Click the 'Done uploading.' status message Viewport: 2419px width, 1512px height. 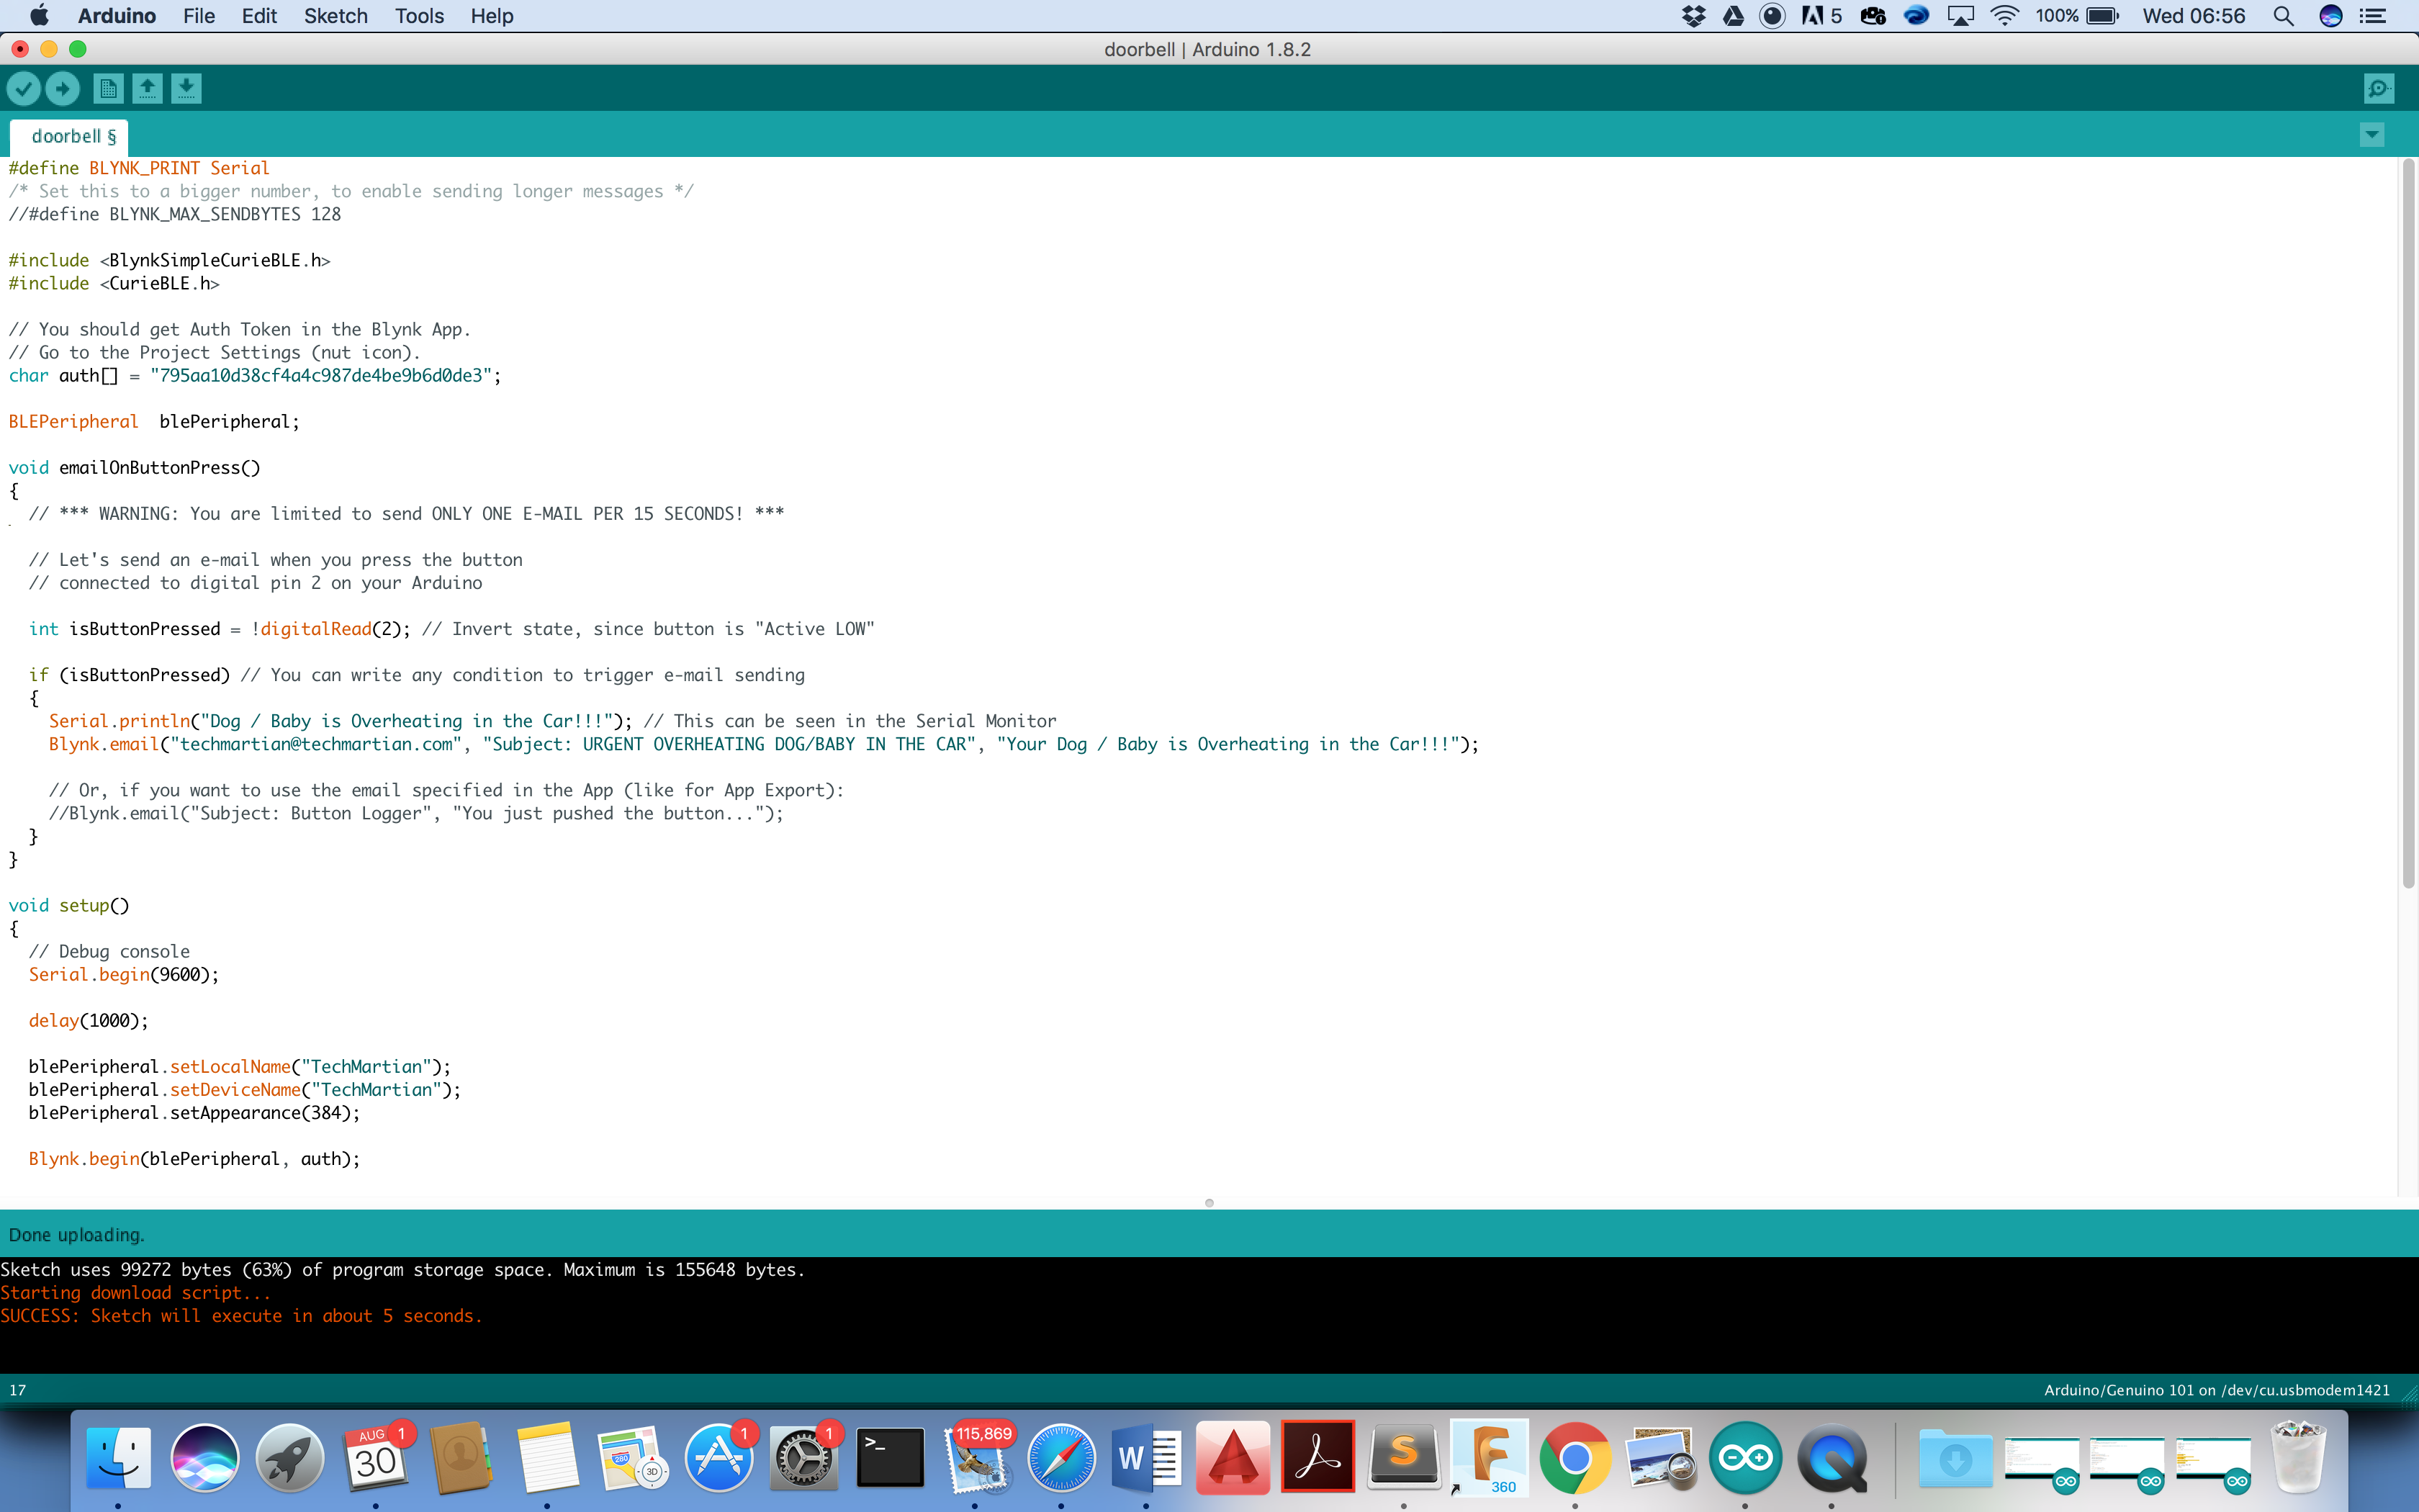point(77,1235)
